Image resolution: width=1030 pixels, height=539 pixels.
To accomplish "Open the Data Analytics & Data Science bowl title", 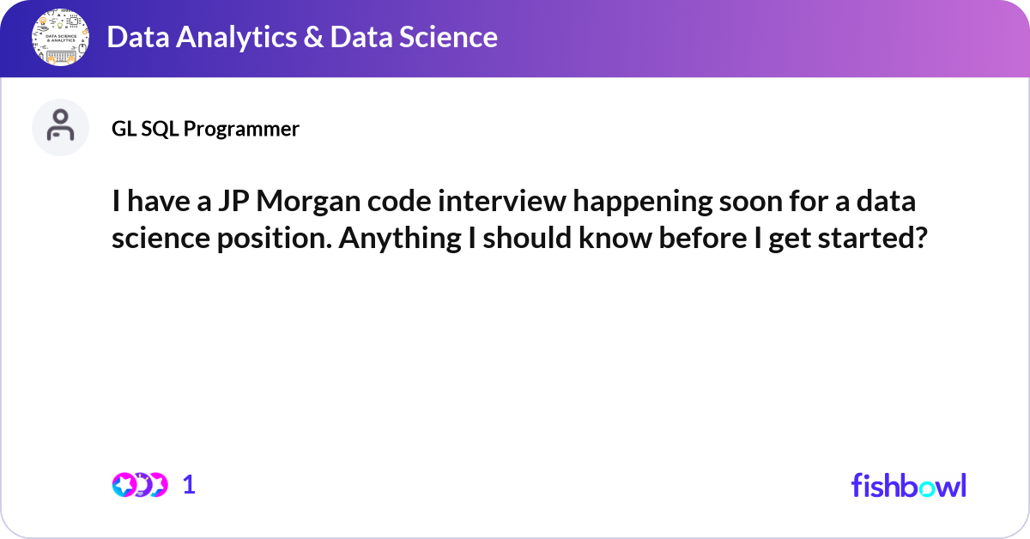I will pyautogui.click(x=302, y=37).
